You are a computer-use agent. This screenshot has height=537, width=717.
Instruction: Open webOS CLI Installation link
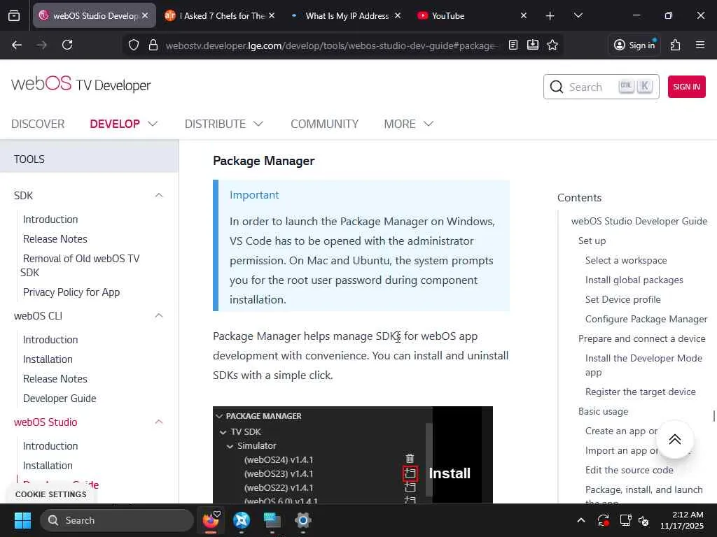48,359
